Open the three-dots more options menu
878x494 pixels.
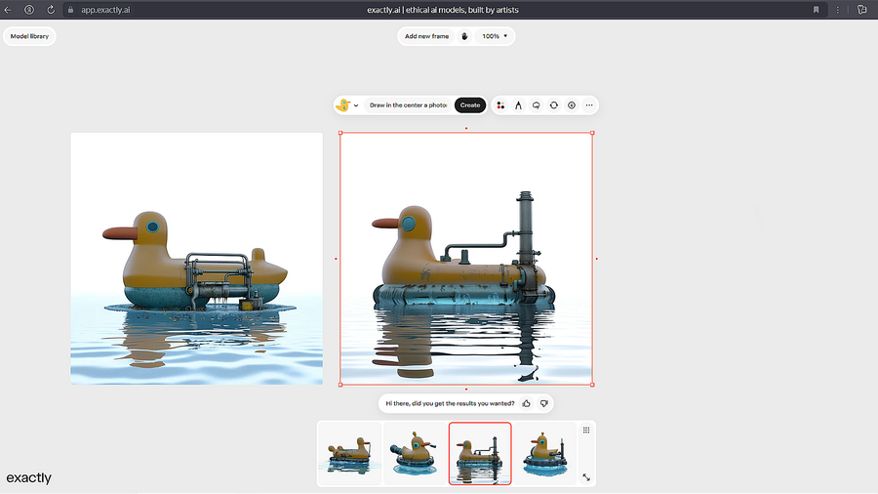tap(589, 105)
